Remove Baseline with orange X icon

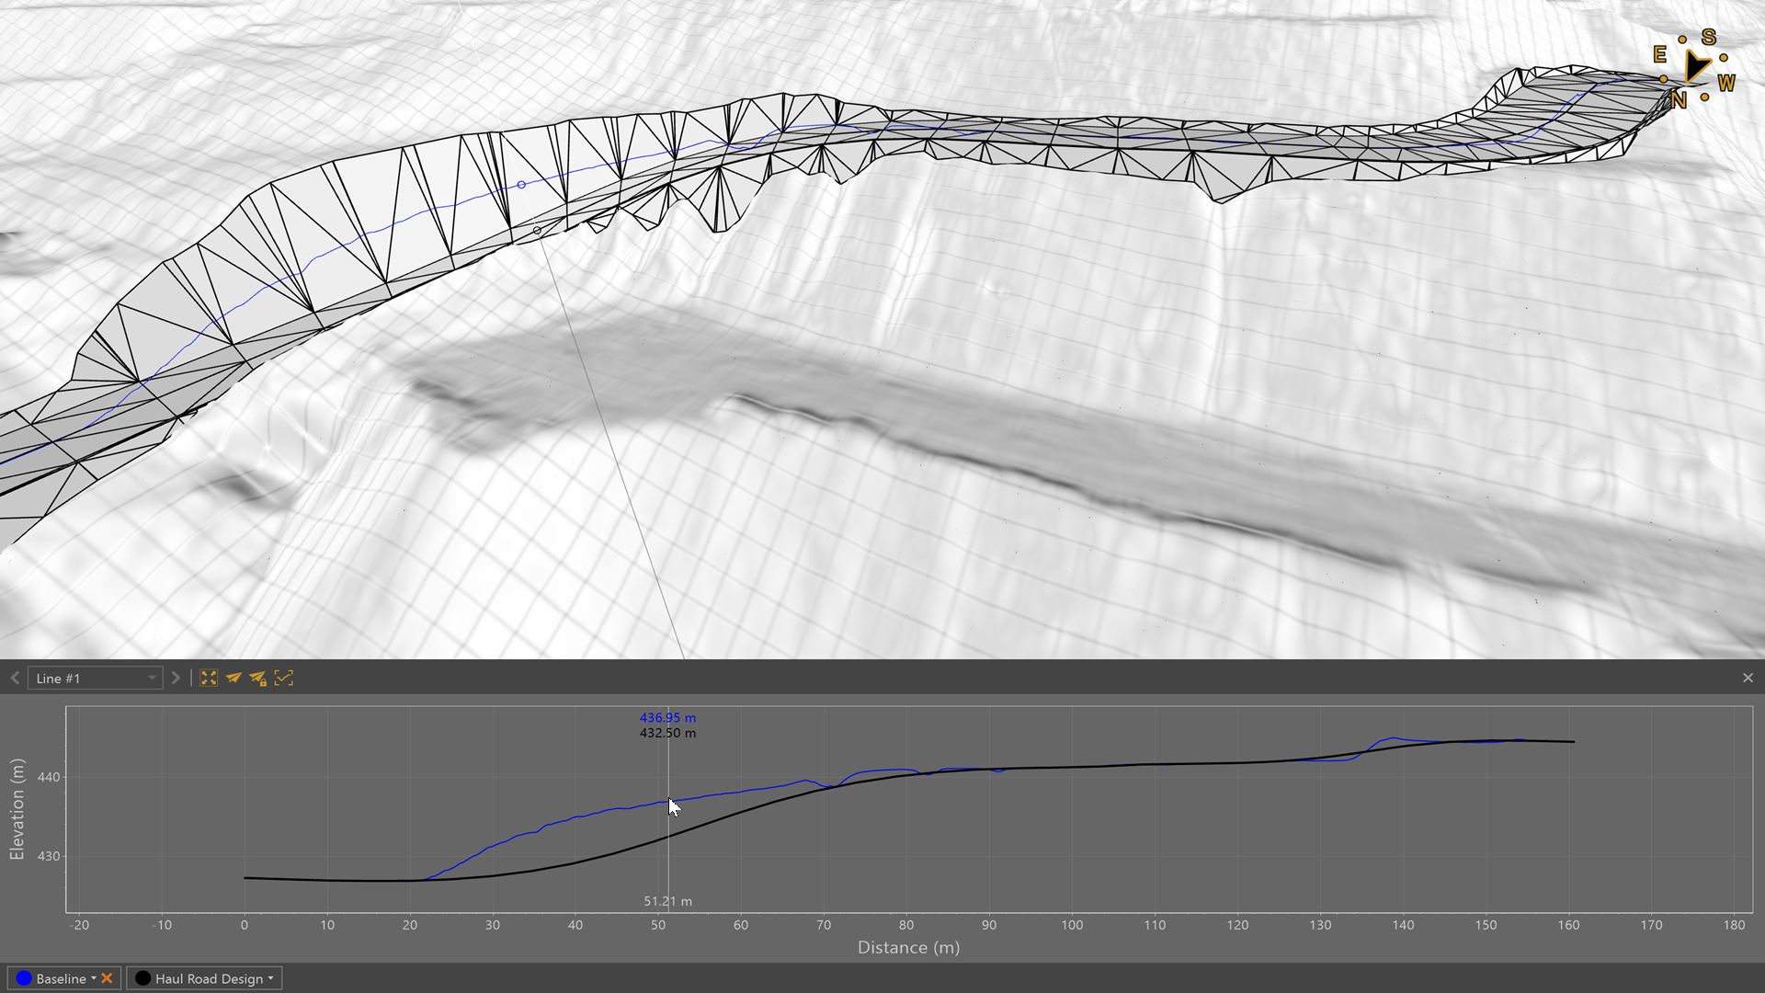click(107, 978)
